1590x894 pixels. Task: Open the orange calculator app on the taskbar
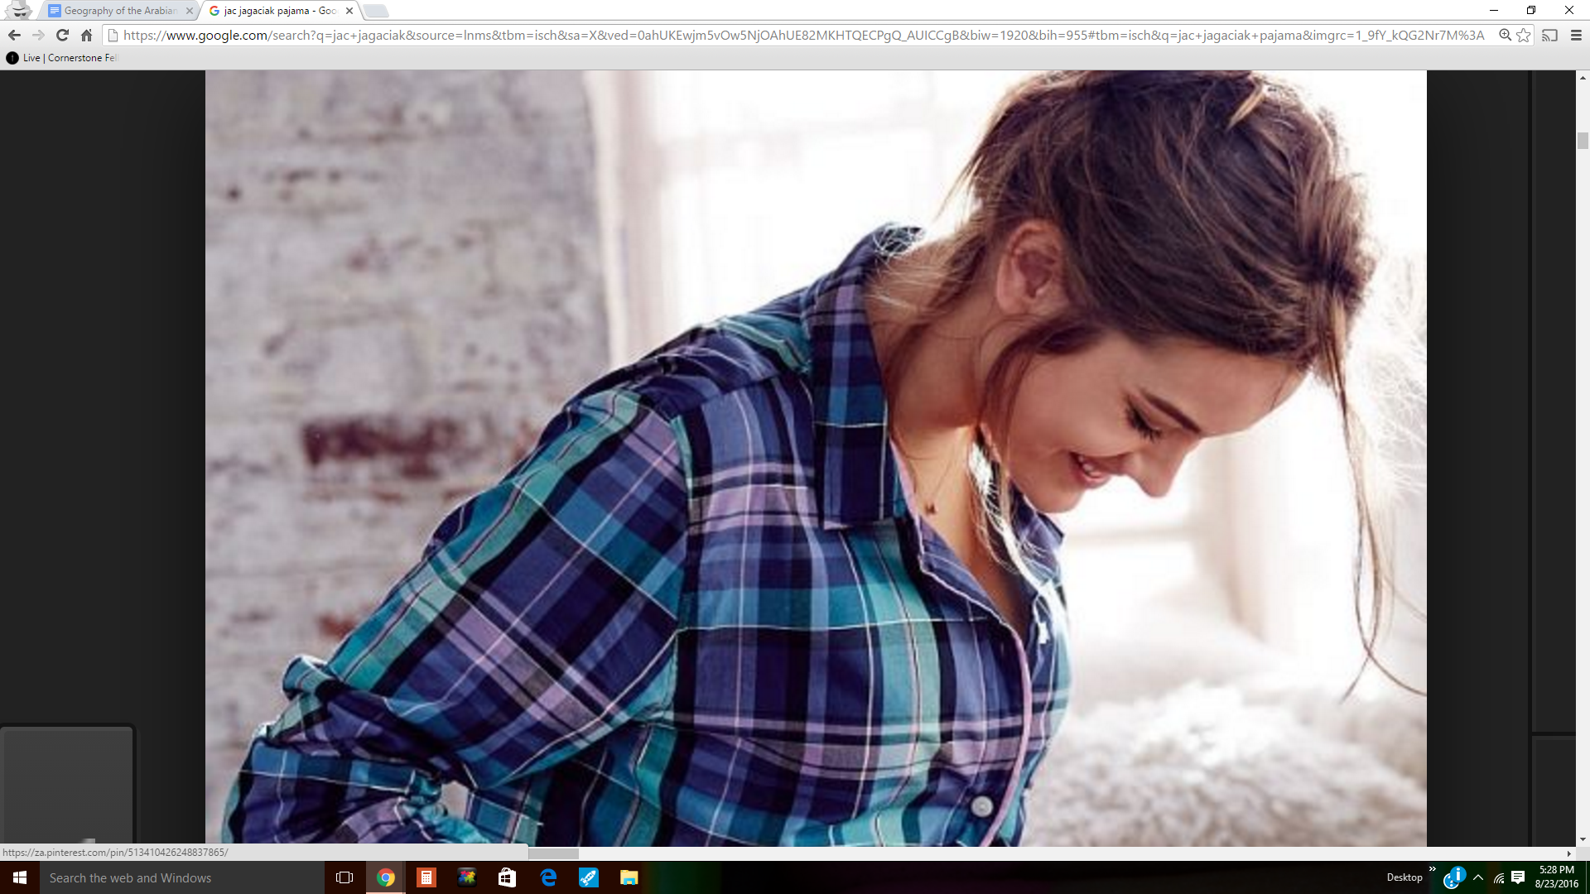[426, 877]
